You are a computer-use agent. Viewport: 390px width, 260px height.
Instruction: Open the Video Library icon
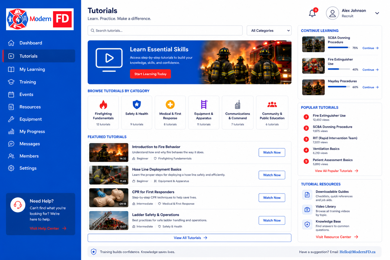pos(307,210)
